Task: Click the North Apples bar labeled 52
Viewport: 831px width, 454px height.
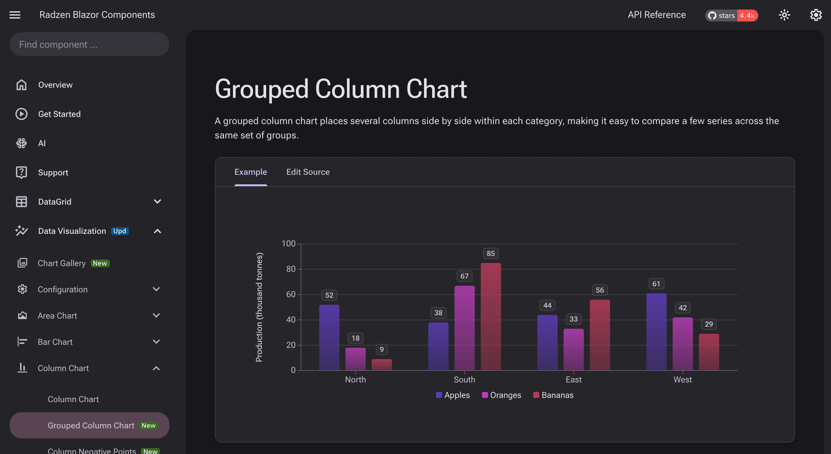Action: (x=329, y=337)
